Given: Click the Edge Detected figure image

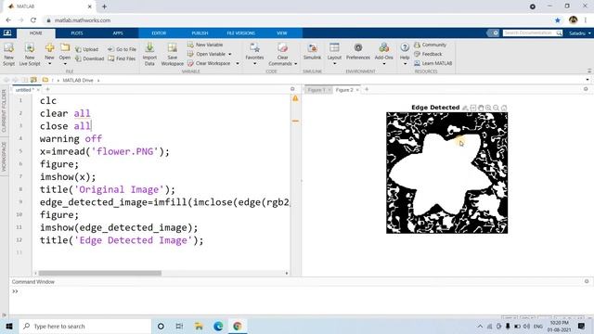Looking at the screenshot, I should [447, 173].
